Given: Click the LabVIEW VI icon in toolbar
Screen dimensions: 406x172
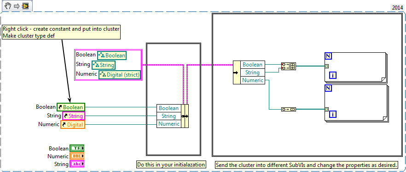Looking at the screenshot, I should tap(25, 6).
